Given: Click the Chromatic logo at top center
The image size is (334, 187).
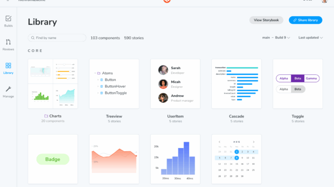Looking at the screenshot, I should pyautogui.click(x=167, y=1).
